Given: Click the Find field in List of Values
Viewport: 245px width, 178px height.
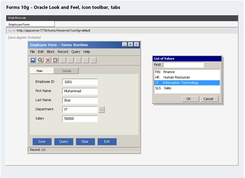Looking at the screenshot, I should coord(183,65).
